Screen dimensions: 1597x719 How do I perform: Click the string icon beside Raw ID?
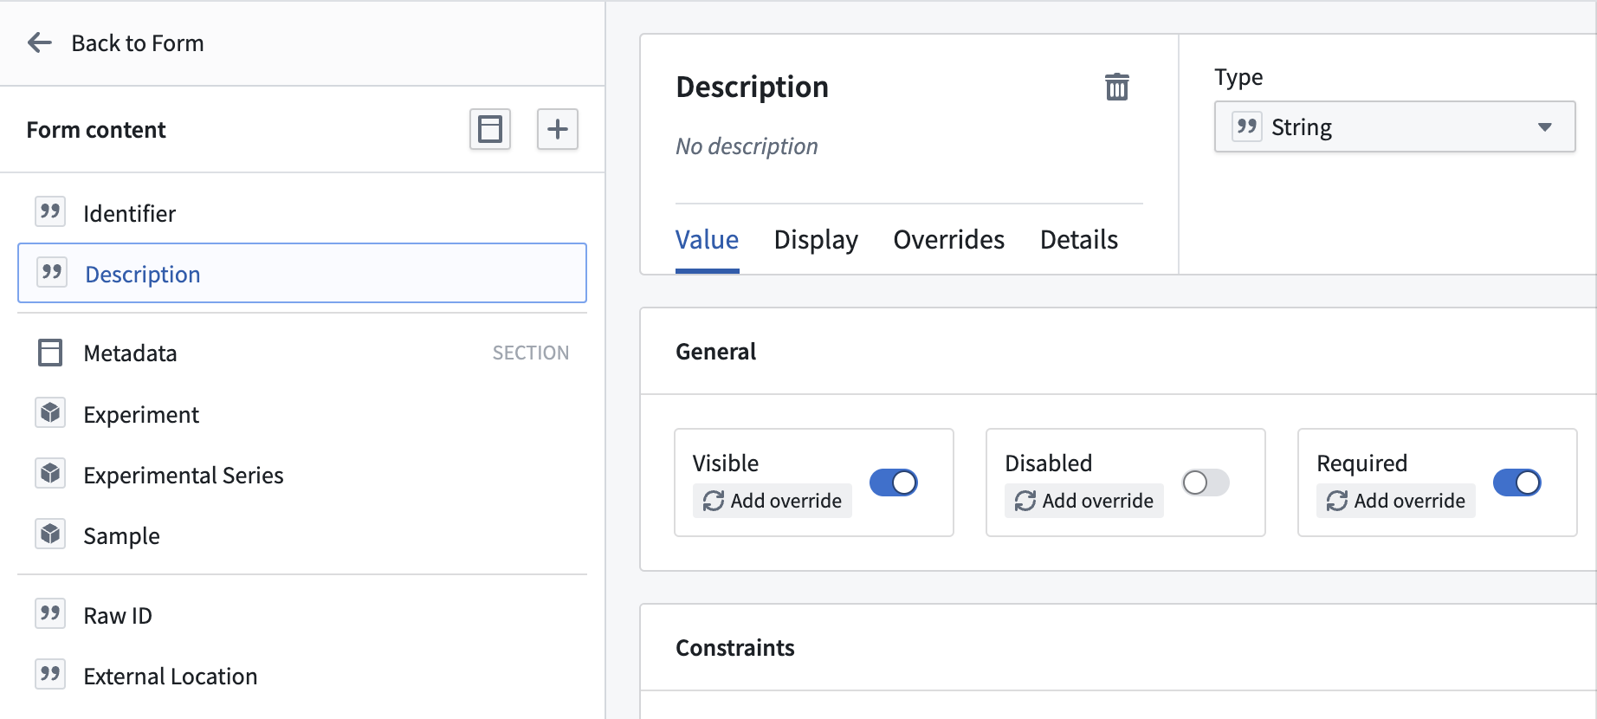pyautogui.click(x=50, y=613)
